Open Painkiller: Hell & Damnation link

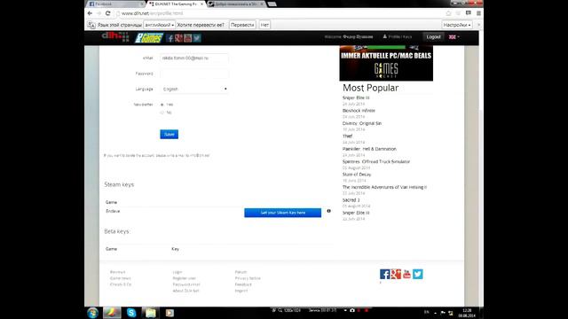[369, 149]
